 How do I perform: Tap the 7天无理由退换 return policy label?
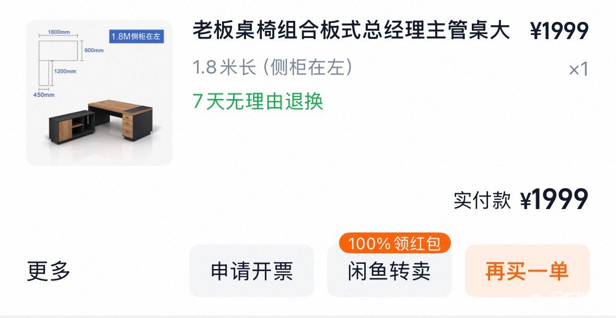258,102
